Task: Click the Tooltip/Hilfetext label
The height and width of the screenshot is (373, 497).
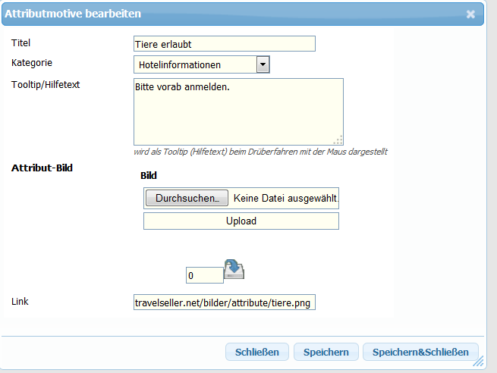Action: click(46, 84)
